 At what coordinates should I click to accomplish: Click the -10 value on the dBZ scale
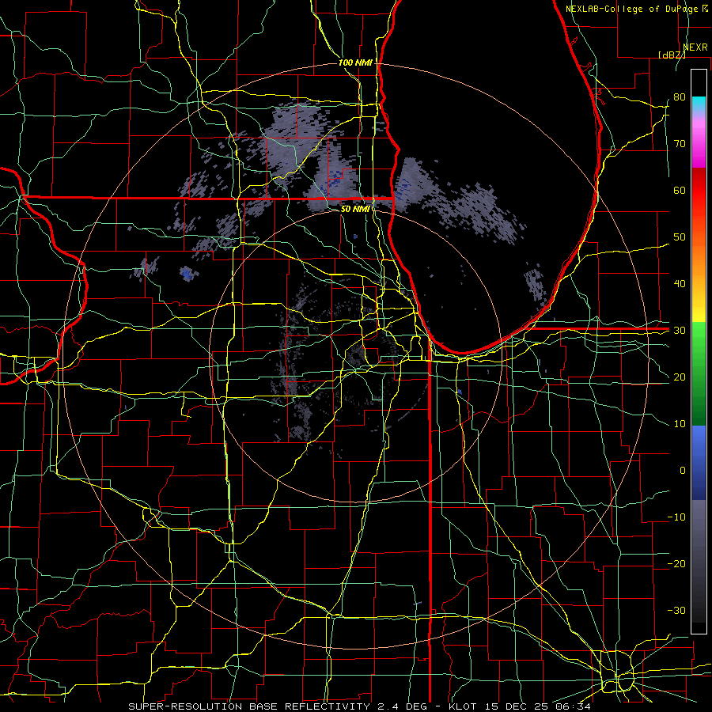[676, 517]
